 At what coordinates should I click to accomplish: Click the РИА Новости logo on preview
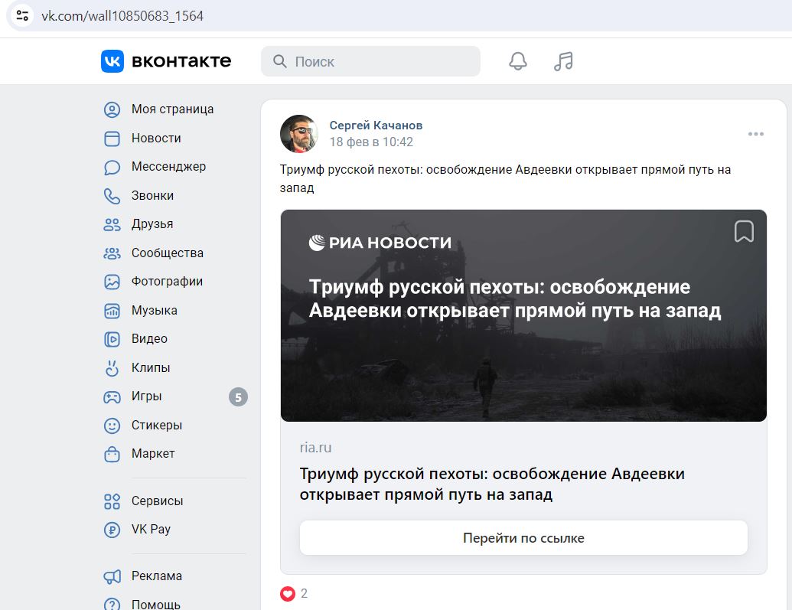coord(380,243)
